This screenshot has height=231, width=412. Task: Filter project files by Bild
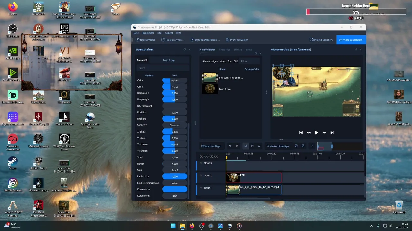click(x=236, y=61)
